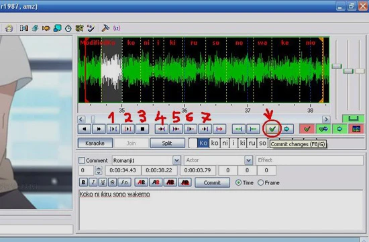369x242 pixels.
Task: Check the Comment checkbox
Action: point(82,160)
